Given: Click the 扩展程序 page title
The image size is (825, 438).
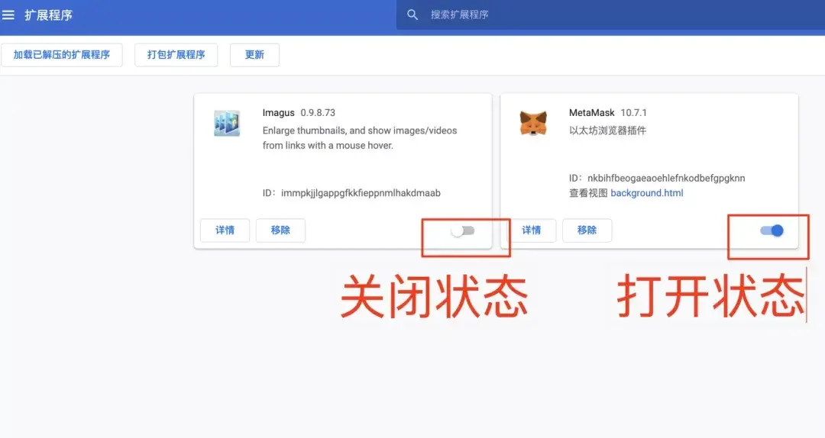Looking at the screenshot, I should (x=48, y=15).
